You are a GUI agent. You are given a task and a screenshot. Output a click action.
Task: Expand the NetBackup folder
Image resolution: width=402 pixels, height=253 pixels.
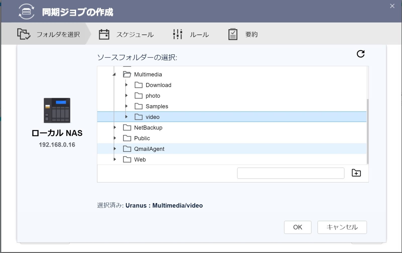[115, 128]
